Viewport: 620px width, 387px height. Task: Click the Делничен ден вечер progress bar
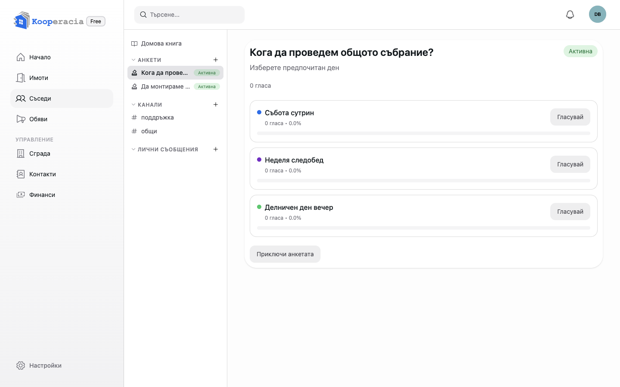424,228
